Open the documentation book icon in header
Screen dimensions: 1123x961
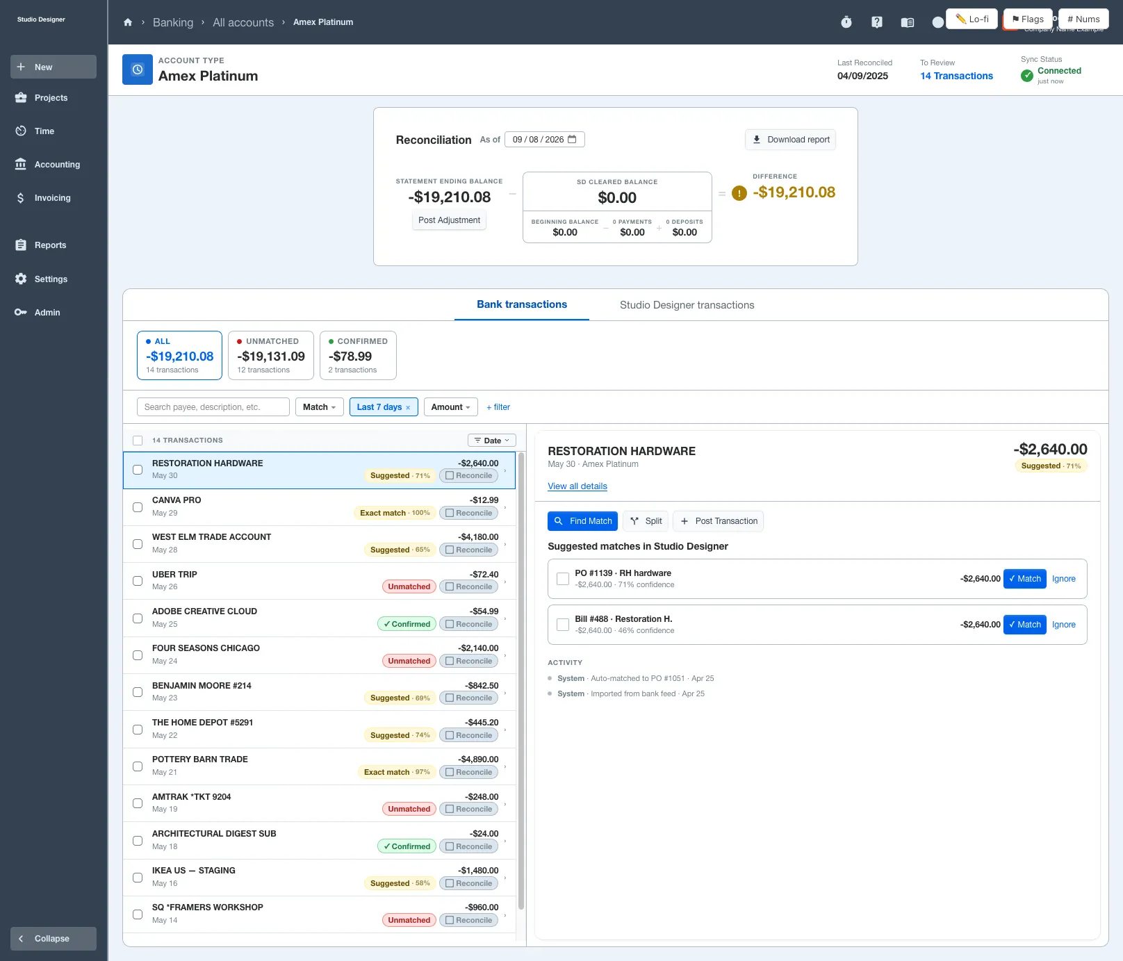click(x=908, y=22)
